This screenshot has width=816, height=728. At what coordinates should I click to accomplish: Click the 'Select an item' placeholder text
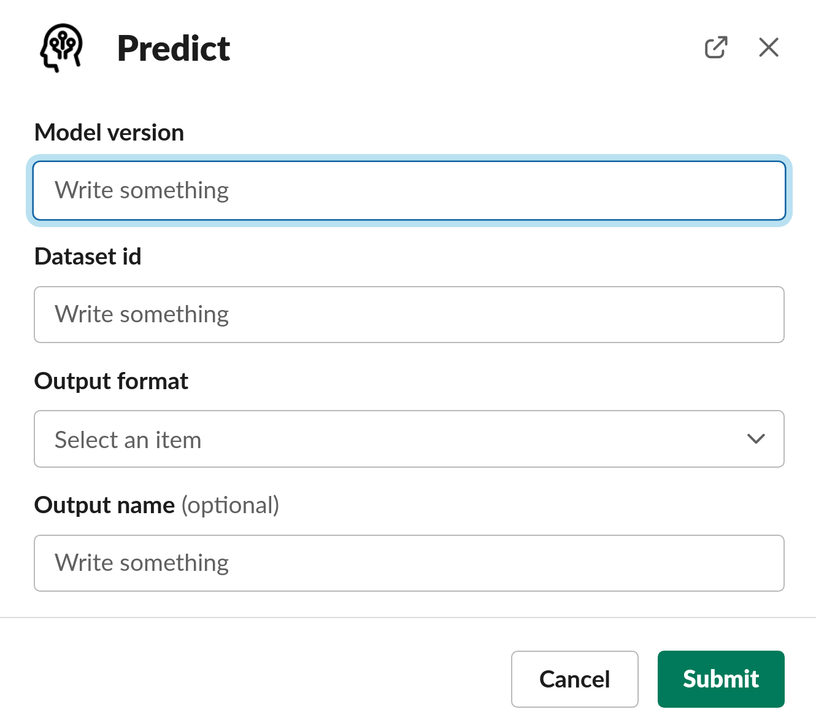(x=128, y=440)
